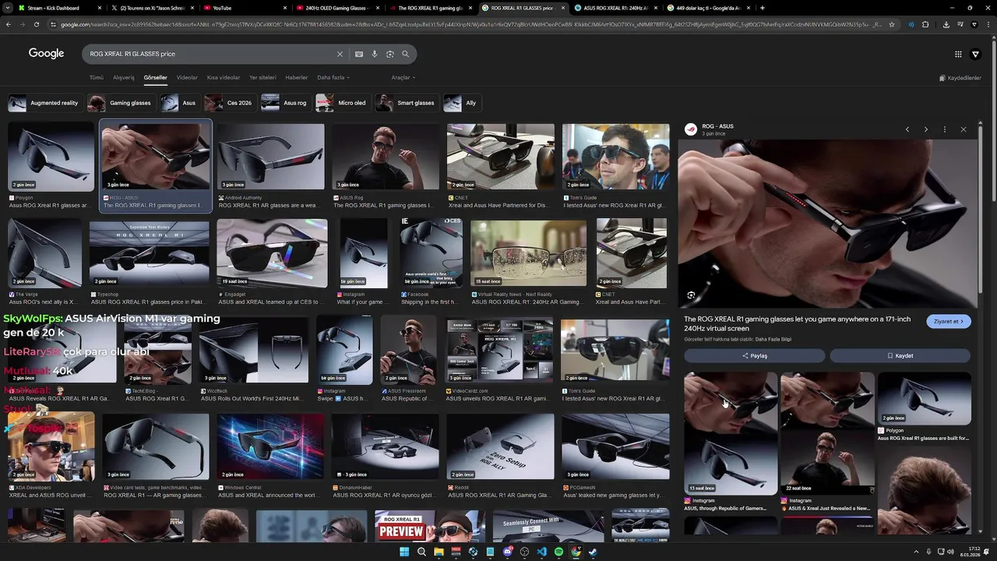Switch to the Haberler tab
The width and height of the screenshot is (997, 561).
tap(297, 78)
